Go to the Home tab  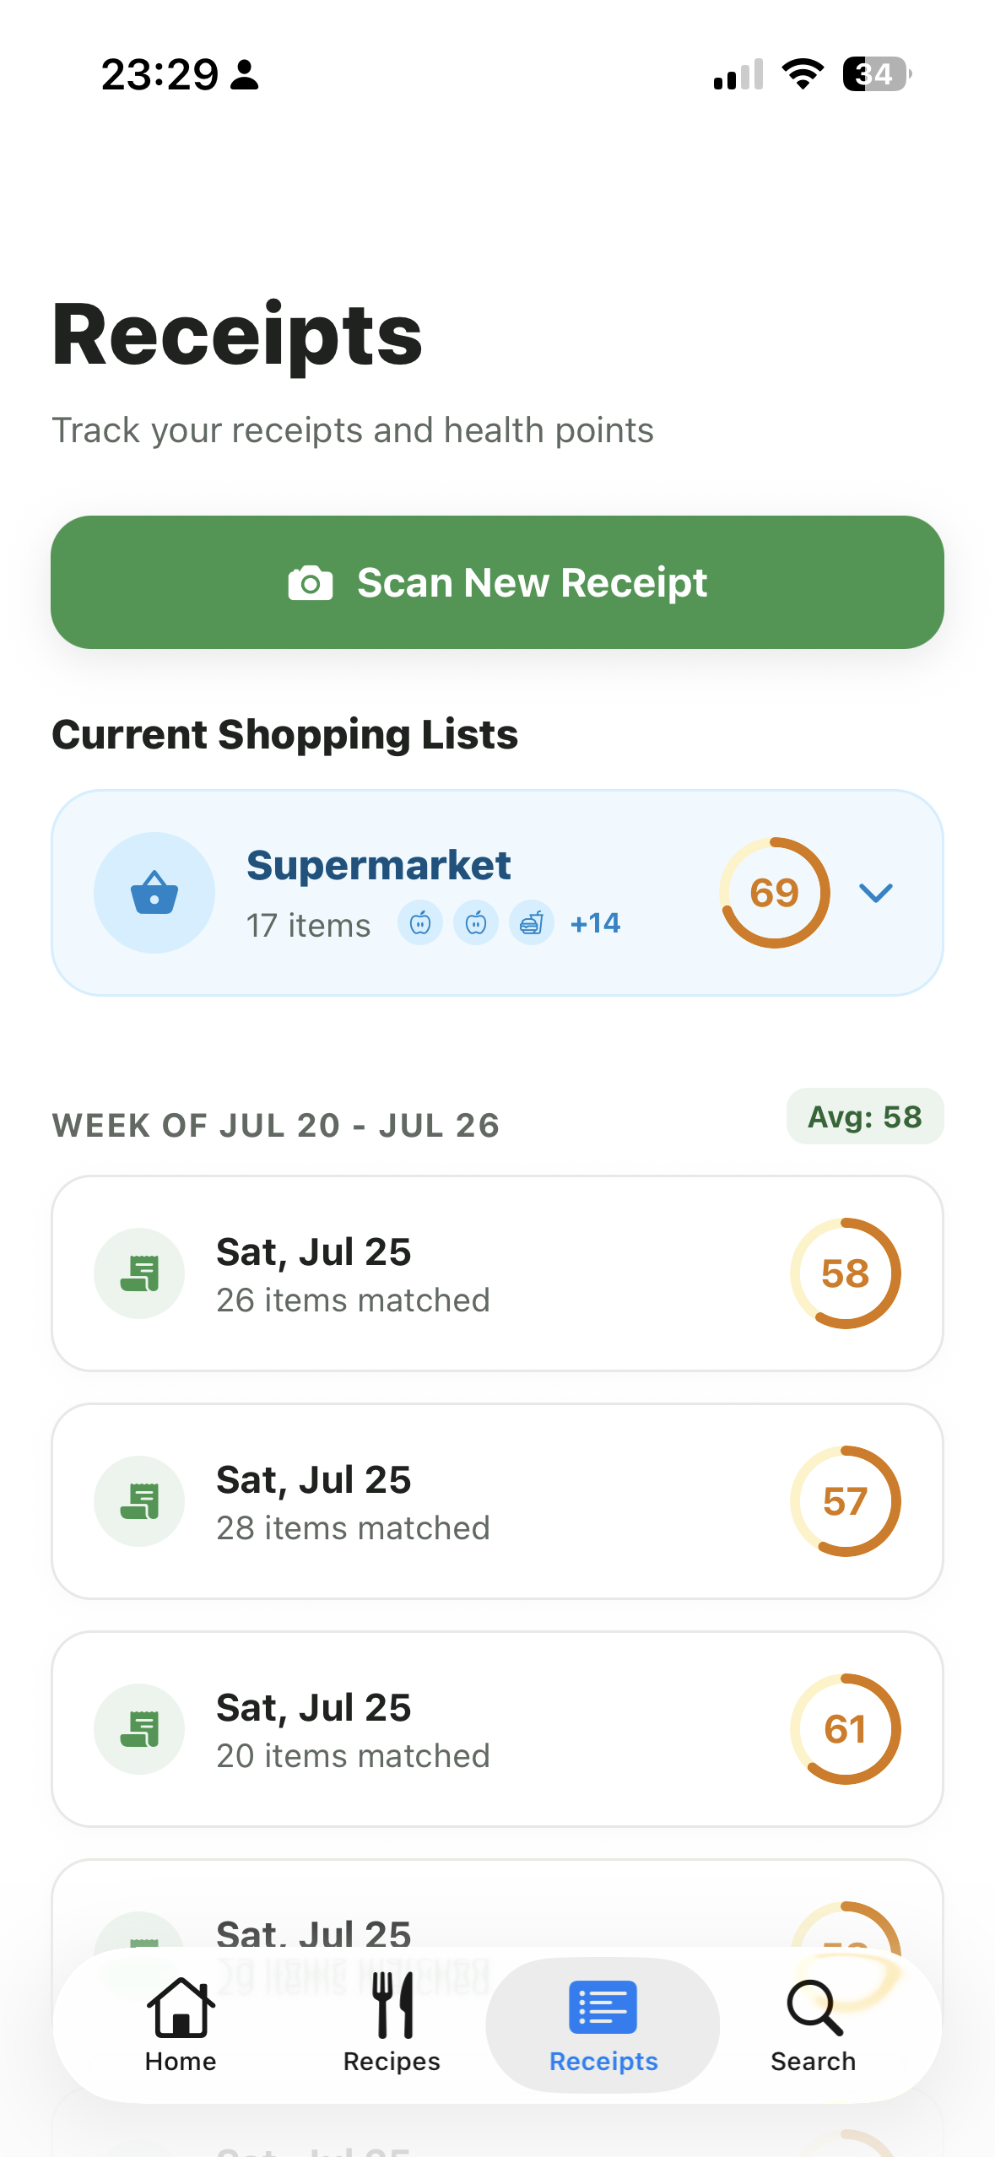pos(181,2025)
